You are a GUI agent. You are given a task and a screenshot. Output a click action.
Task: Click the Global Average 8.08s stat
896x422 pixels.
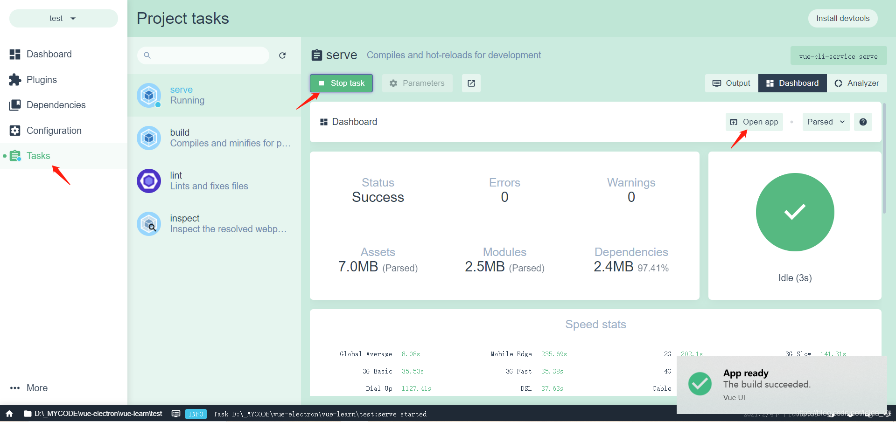click(380, 354)
